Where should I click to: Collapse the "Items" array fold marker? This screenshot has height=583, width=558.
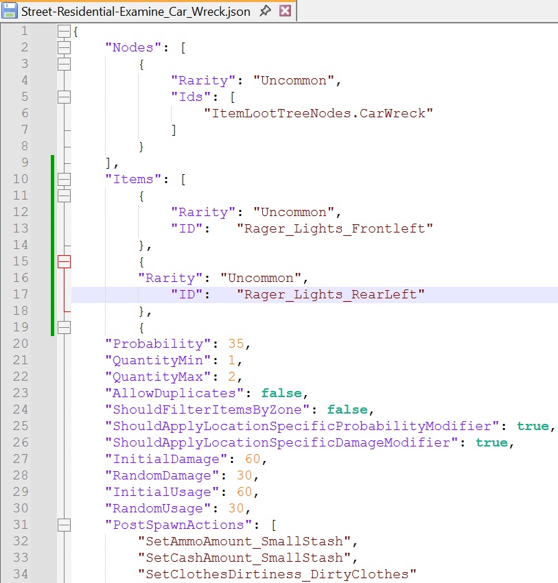pos(64,179)
